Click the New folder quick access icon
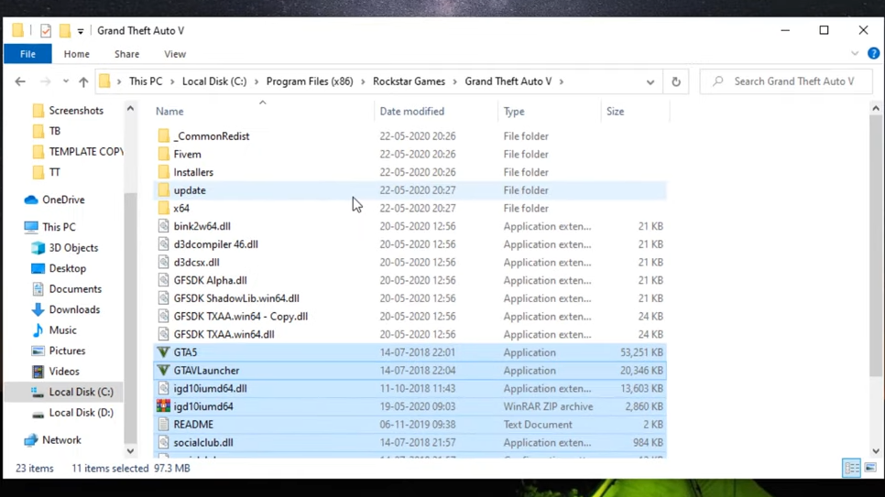This screenshot has height=497, width=885. [x=65, y=30]
